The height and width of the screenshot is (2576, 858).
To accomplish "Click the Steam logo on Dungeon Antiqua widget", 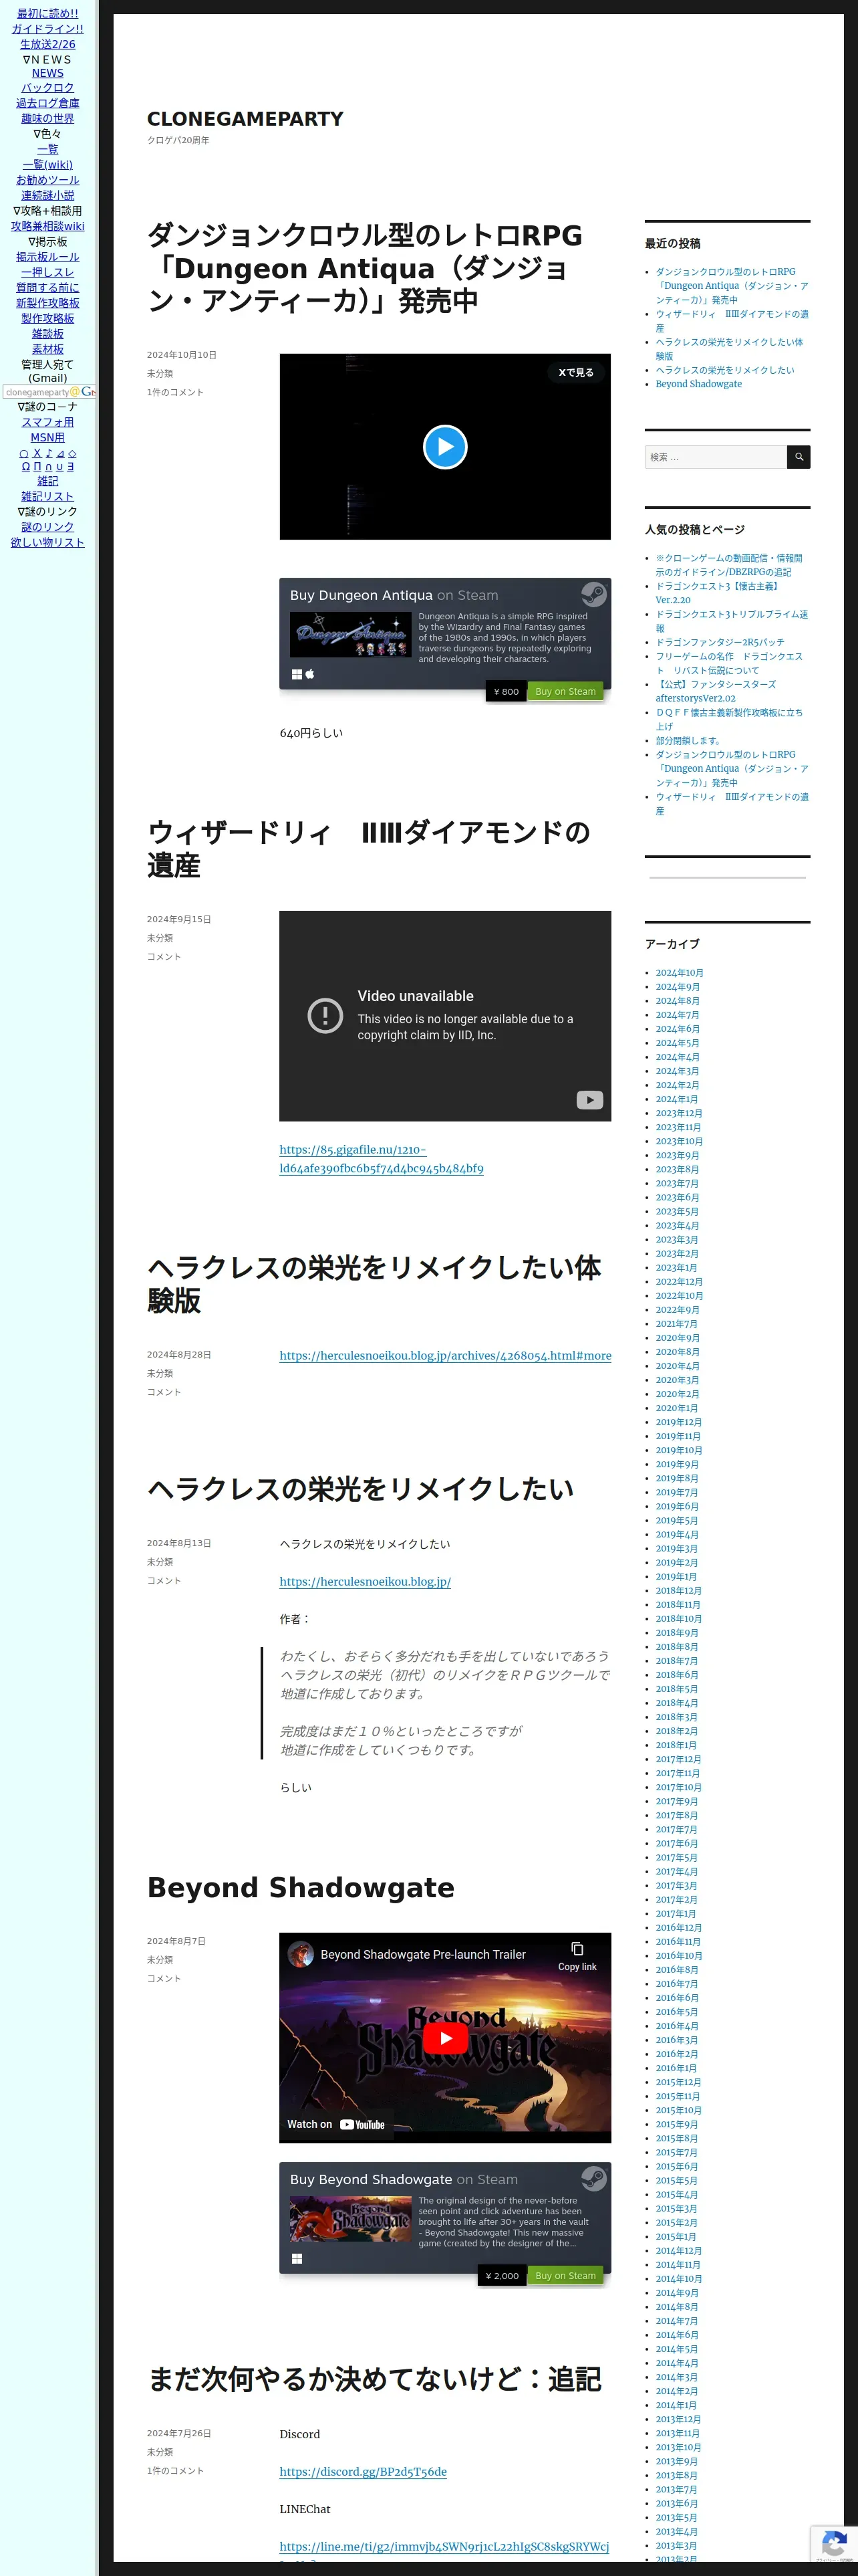I will (593, 594).
